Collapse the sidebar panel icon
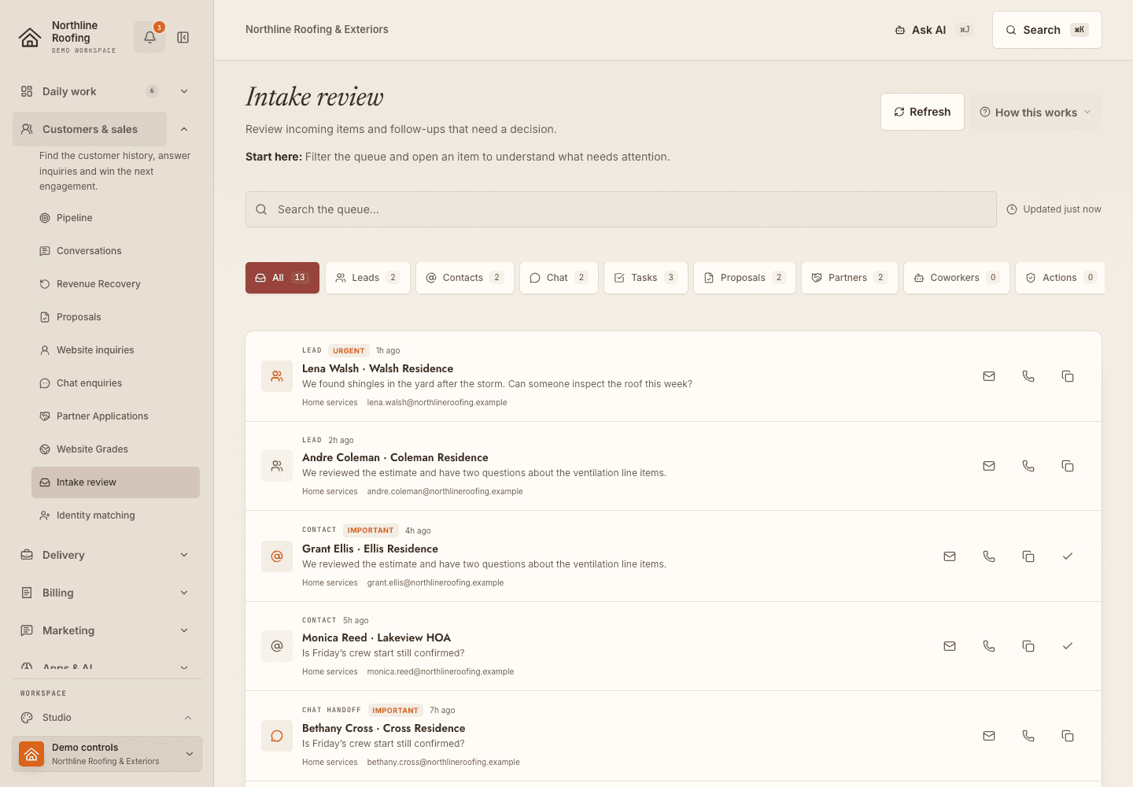 click(x=183, y=37)
